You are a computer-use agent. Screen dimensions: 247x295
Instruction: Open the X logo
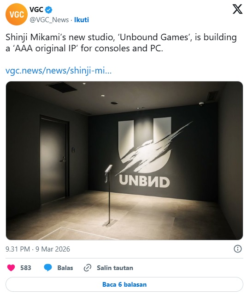tap(237, 9)
